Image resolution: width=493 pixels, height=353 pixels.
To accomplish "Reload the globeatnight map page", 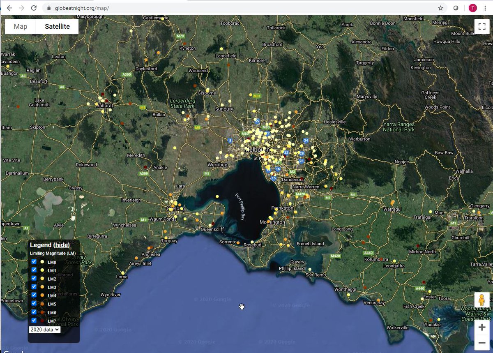I will tap(34, 8).
